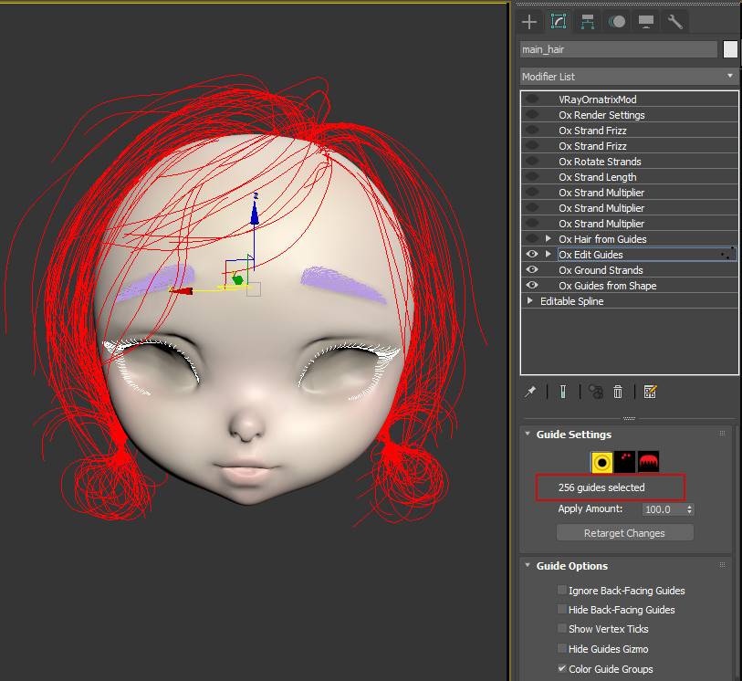Hide the Ox Ground Strands modifier
The width and height of the screenshot is (742, 681).
531,270
